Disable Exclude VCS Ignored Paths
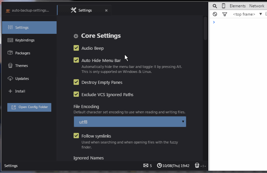This screenshot has width=267, height=173. 76,94
